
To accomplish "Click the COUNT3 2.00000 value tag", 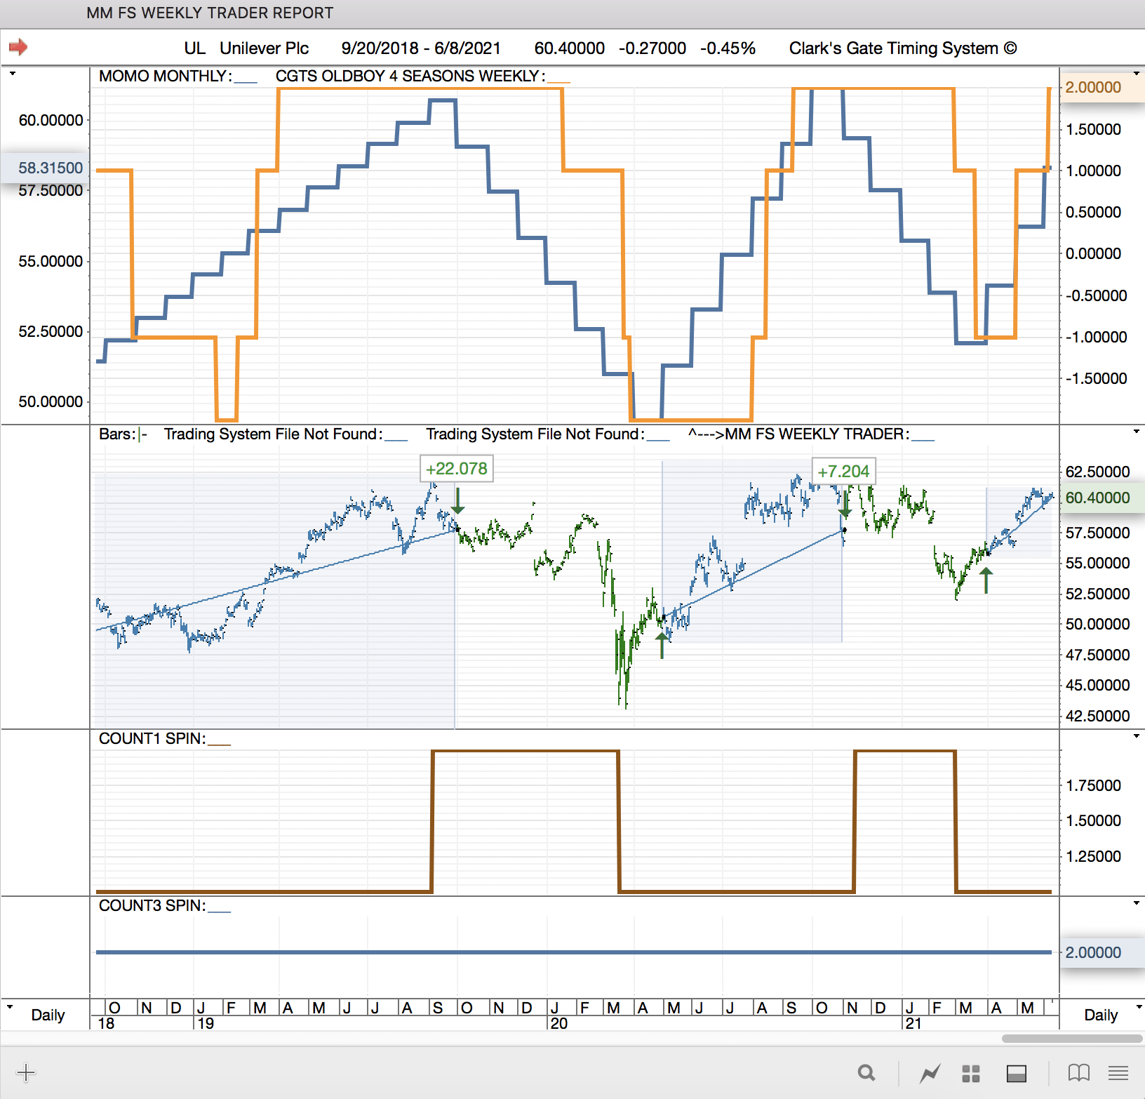I will coord(1102,952).
